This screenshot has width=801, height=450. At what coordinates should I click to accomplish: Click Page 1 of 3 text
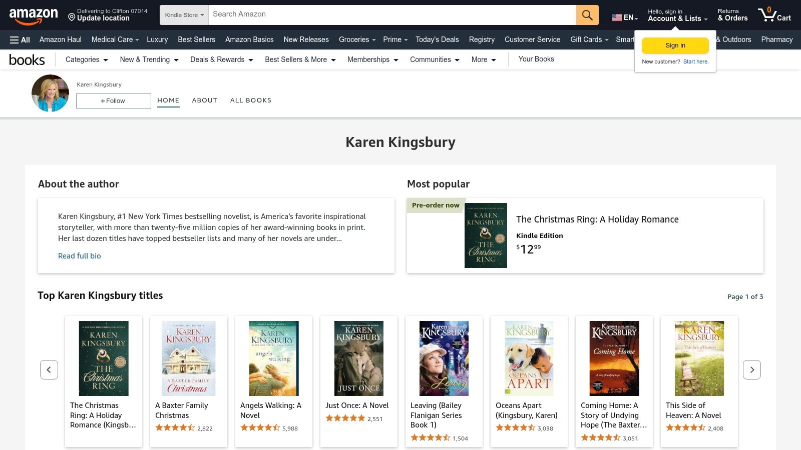pos(745,297)
